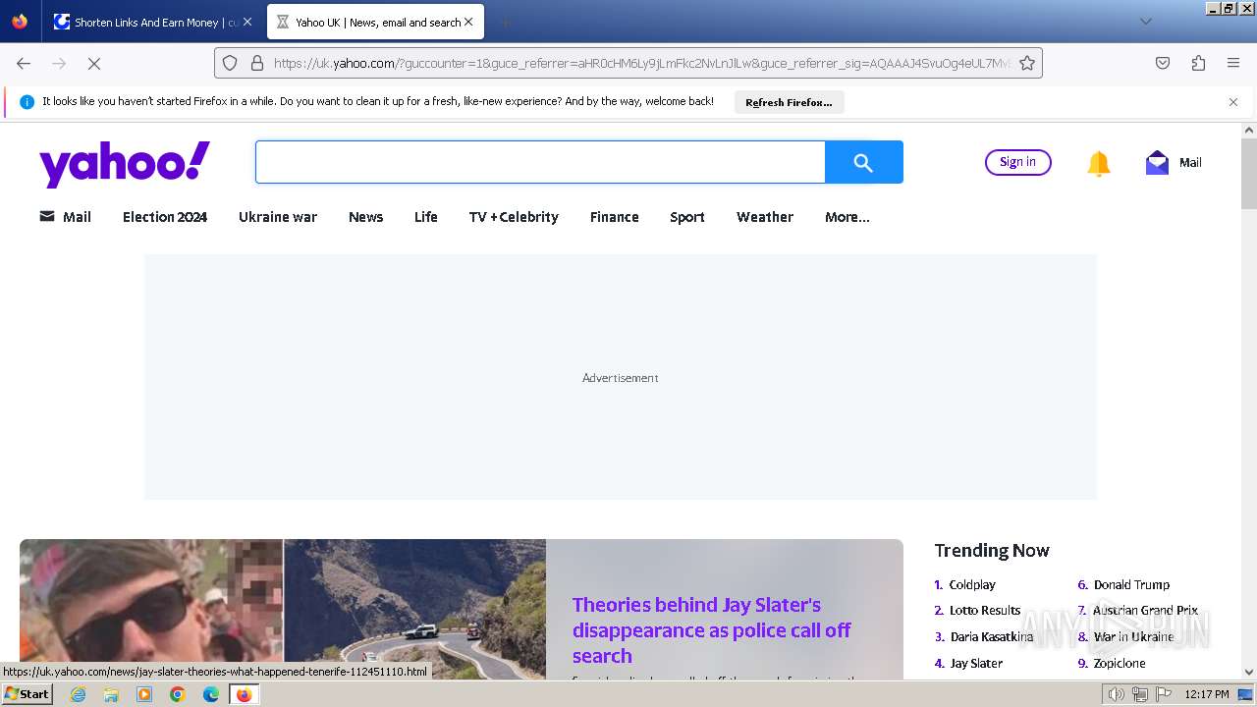Open Mail from the navigation menu
This screenshot has width=1257, height=707.
click(x=65, y=217)
